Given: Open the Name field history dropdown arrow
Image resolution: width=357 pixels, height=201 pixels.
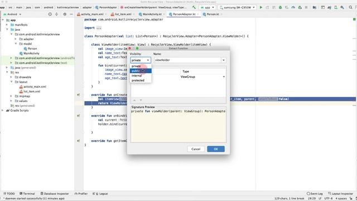Looking at the screenshot, I should (224, 60).
